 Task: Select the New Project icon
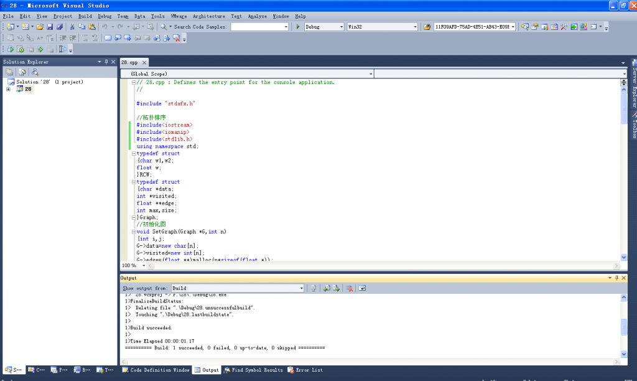(9, 27)
